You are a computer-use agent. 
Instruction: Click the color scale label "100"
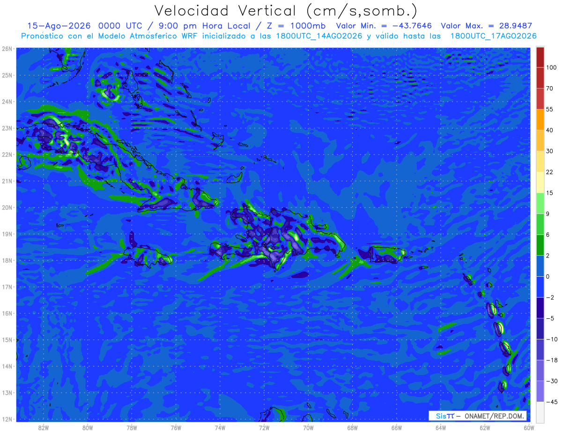coord(551,68)
